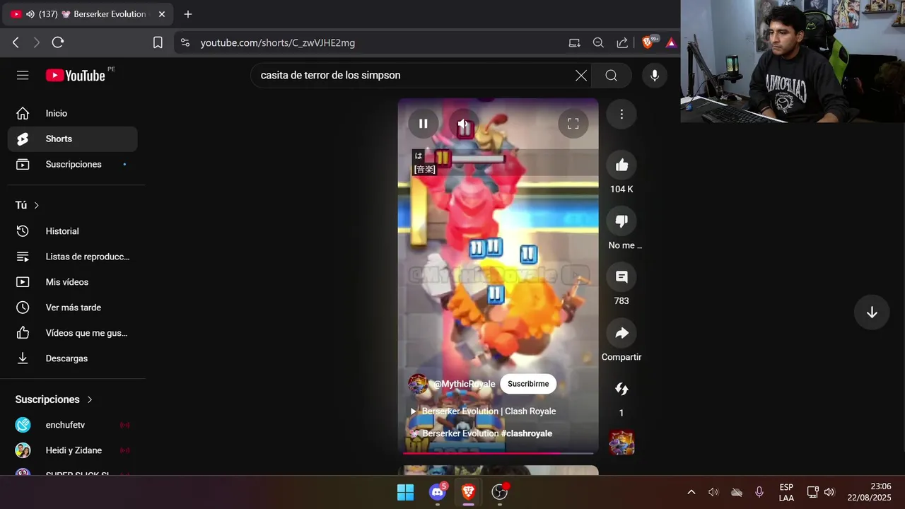Open Historial in the sidebar
The height and width of the screenshot is (509, 905).
point(73,231)
